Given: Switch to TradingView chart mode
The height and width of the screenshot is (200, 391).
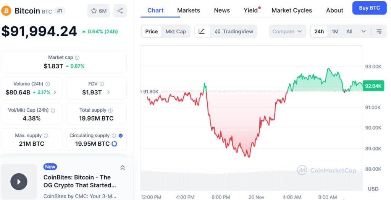Looking at the screenshot, I should point(234,31).
